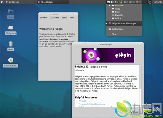Click the 'unknown' text under the version
This screenshot has height=118, width=163.
[79, 70]
